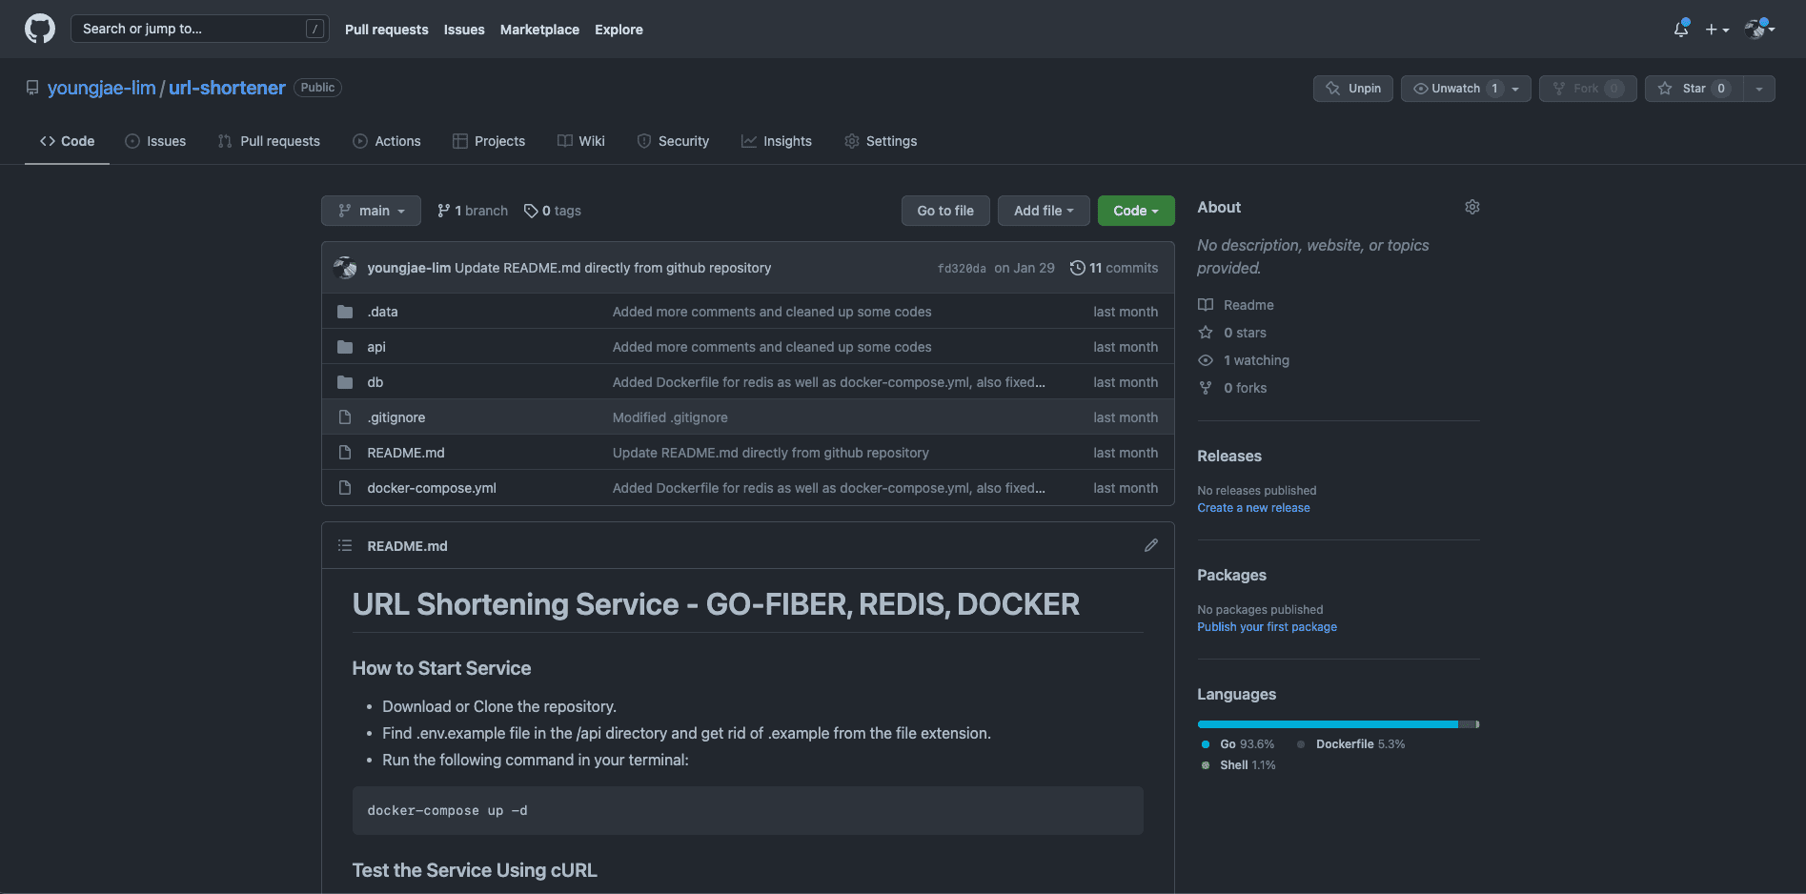Image resolution: width=1806 pixels, height=894 pixels.
Task: Click the db folder icon
Action: point(345,382)
